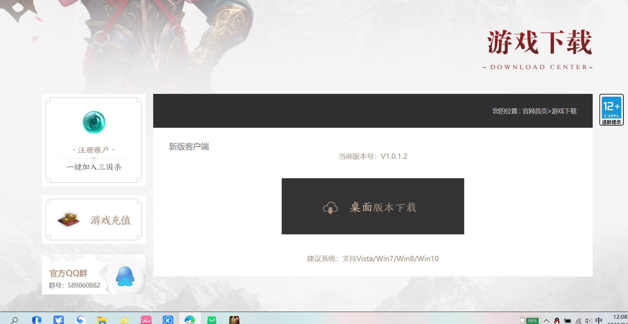This screenshot has height=324, width=628.
Task: Open the volume speaker tray icon
Action: (x=588, y=320)
